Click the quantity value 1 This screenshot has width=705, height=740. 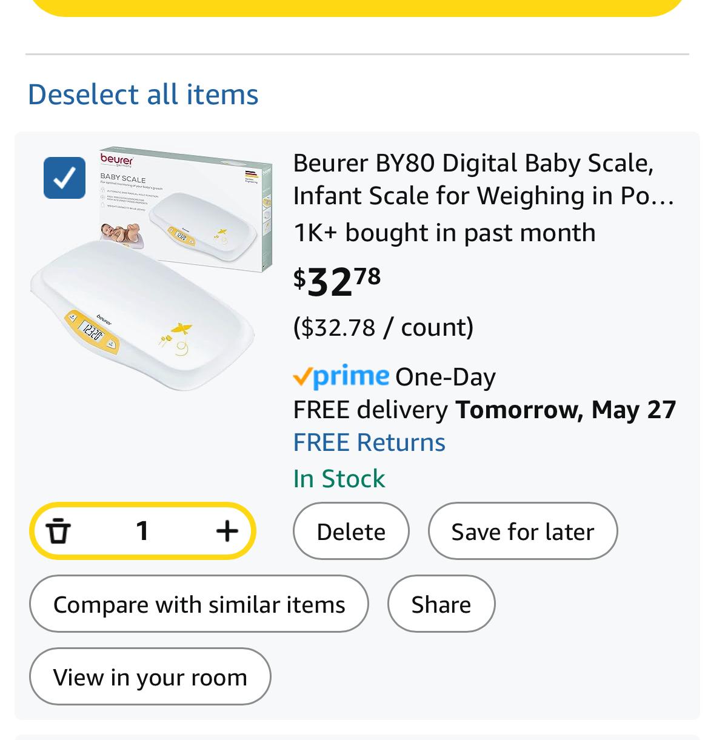[x=142, y=532]
